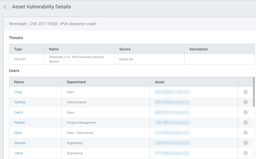Click the Description column header
The height and width of the screenshot is (159, 256).
tap(220, 49)
